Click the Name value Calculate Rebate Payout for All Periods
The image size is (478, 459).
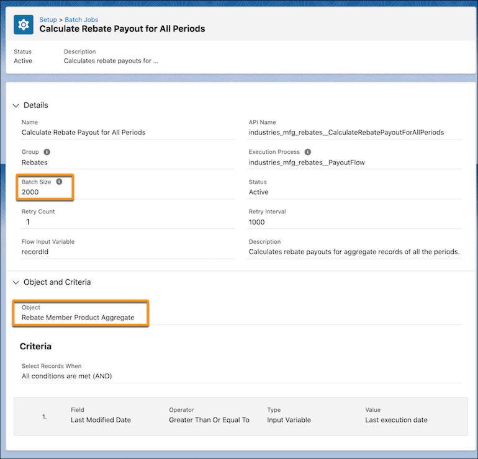click(84, 132)
